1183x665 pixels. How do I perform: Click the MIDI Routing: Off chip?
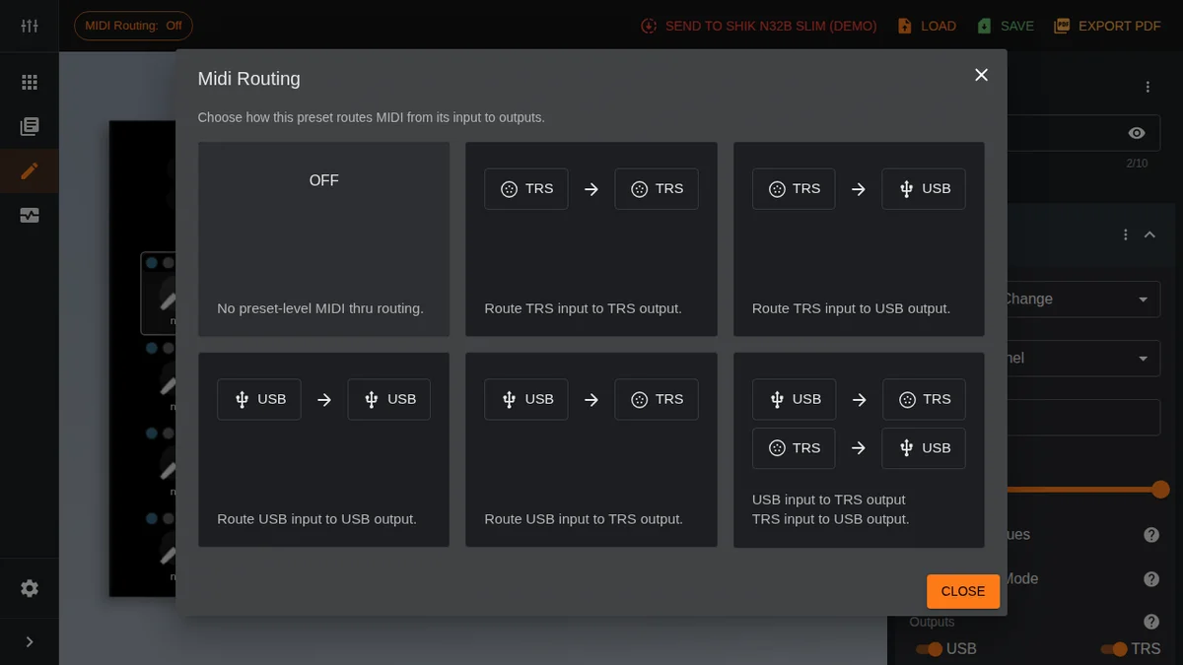[133, 26]
